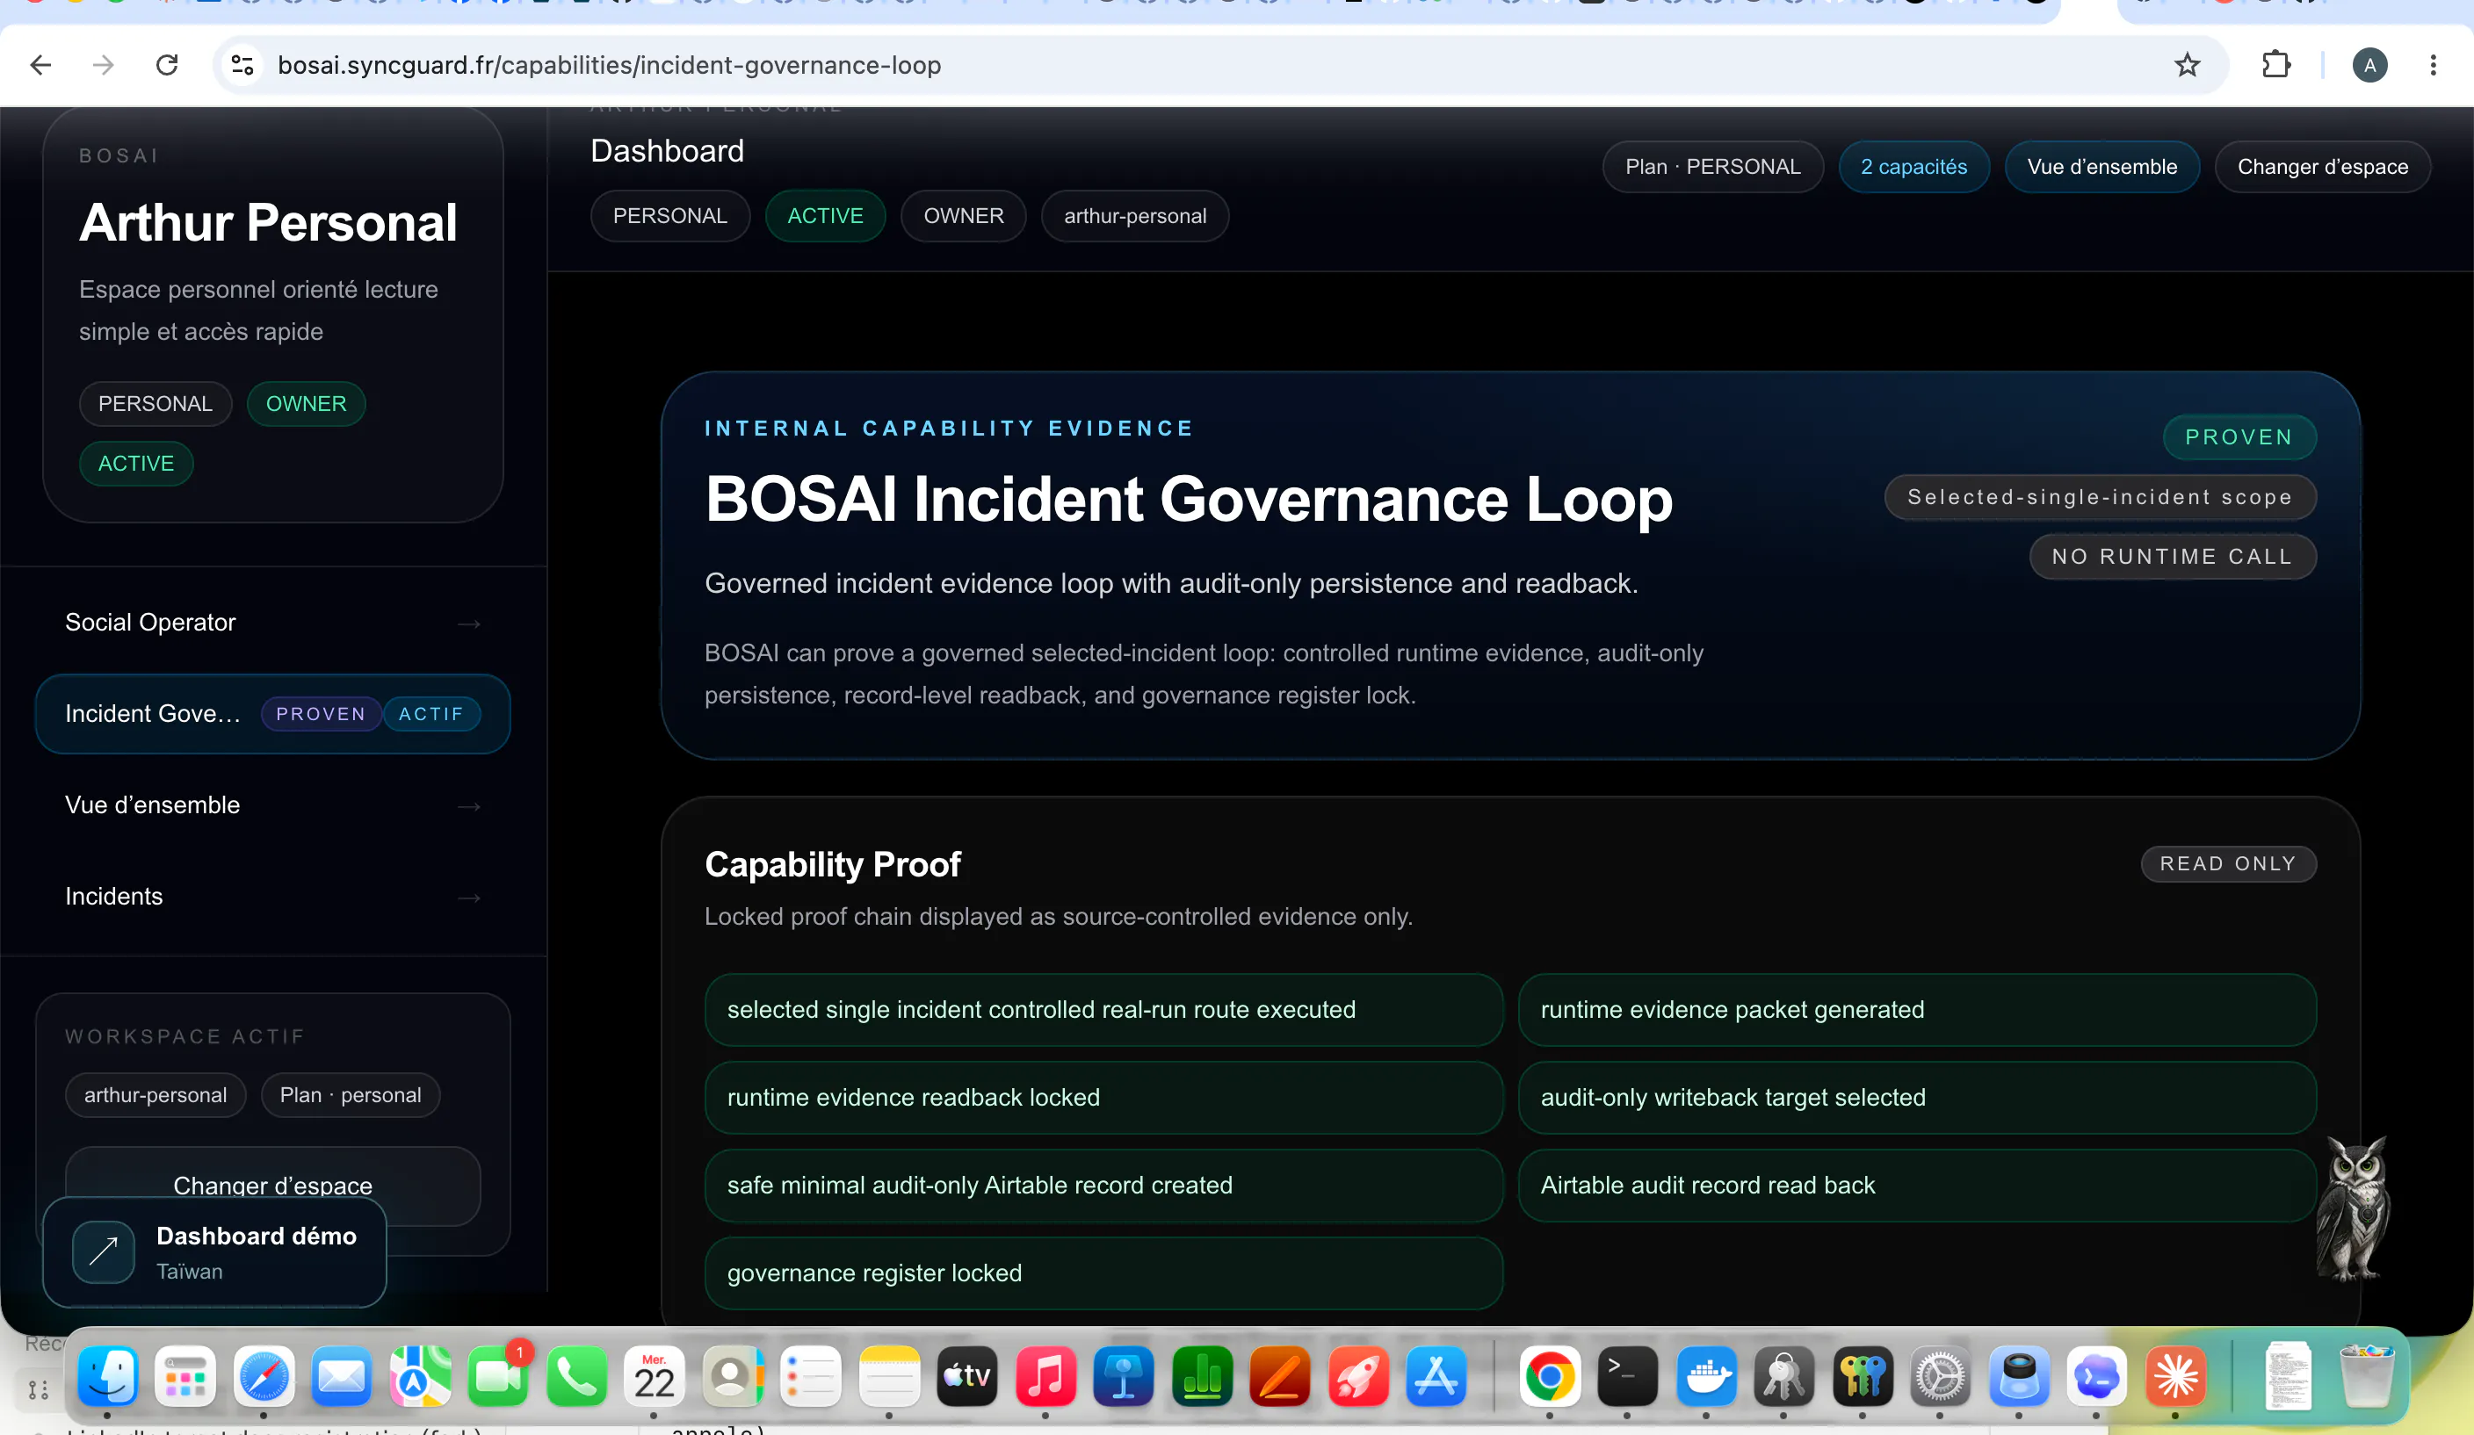Switch to Google Chrome in dock
Viewport: 2474px width, 1435px height.
tap(1550, 1376)
